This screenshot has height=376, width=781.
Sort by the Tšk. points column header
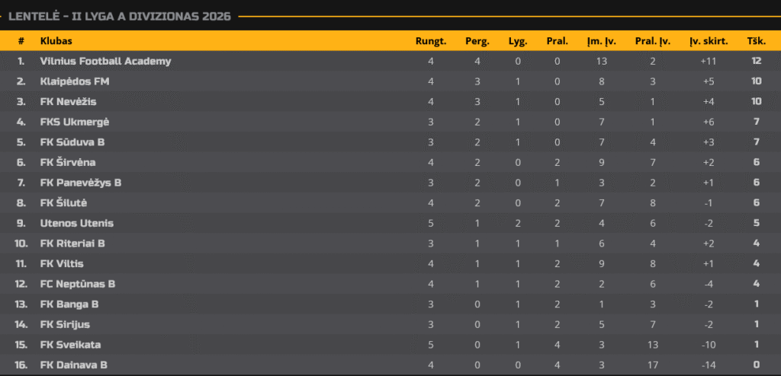click(757, 41)
